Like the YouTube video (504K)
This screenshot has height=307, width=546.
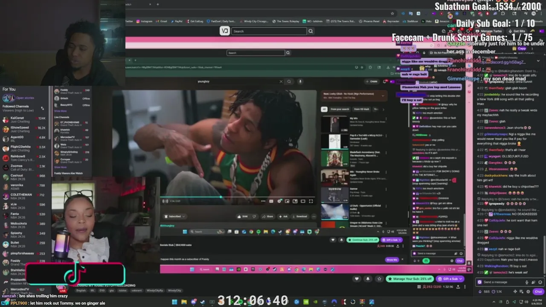[244, 216]
